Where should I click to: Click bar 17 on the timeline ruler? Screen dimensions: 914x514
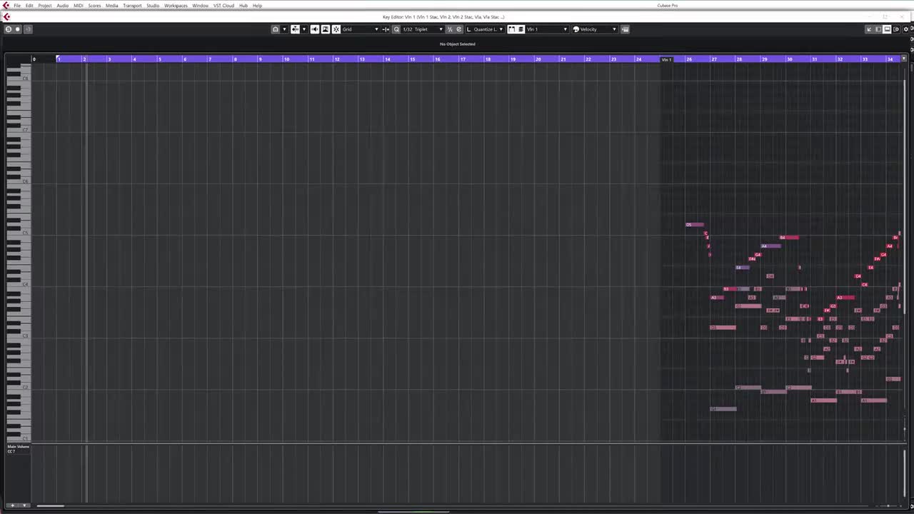463,59
